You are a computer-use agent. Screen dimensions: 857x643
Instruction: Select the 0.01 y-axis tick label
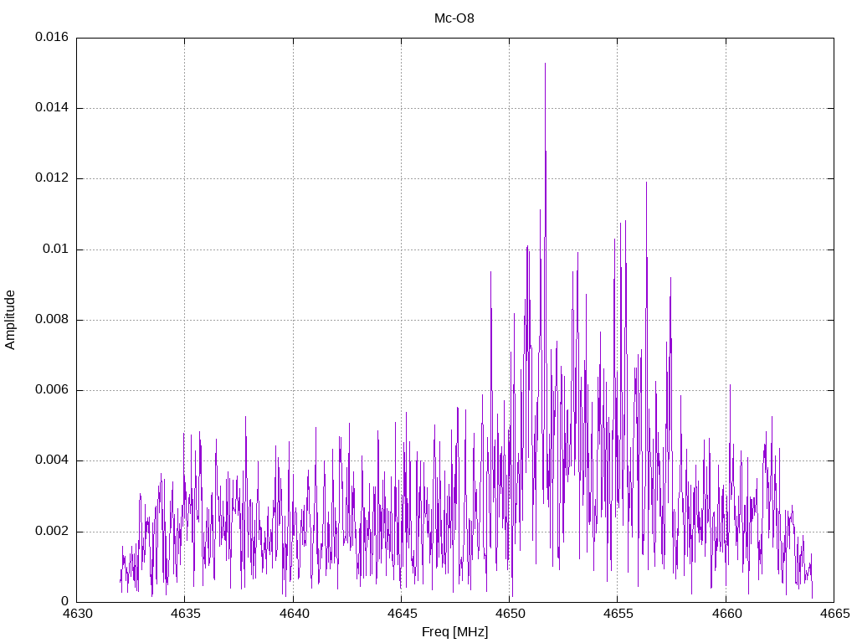[57, 249]
